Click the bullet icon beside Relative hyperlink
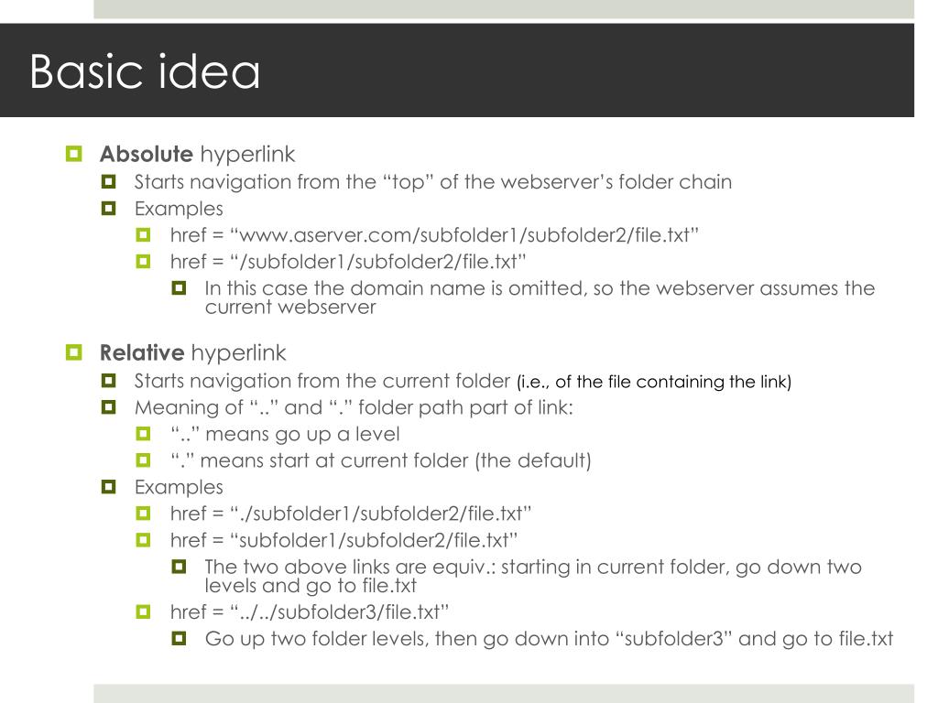Image resolution: width=938 pixels, height=703 pixels. tap(73, 352)
